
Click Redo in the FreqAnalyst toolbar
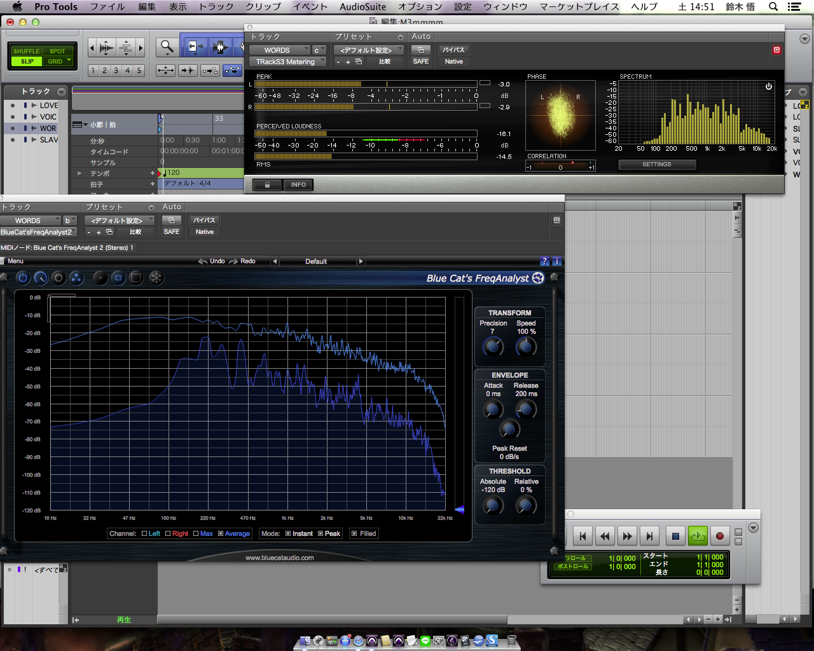coord(242,261)
